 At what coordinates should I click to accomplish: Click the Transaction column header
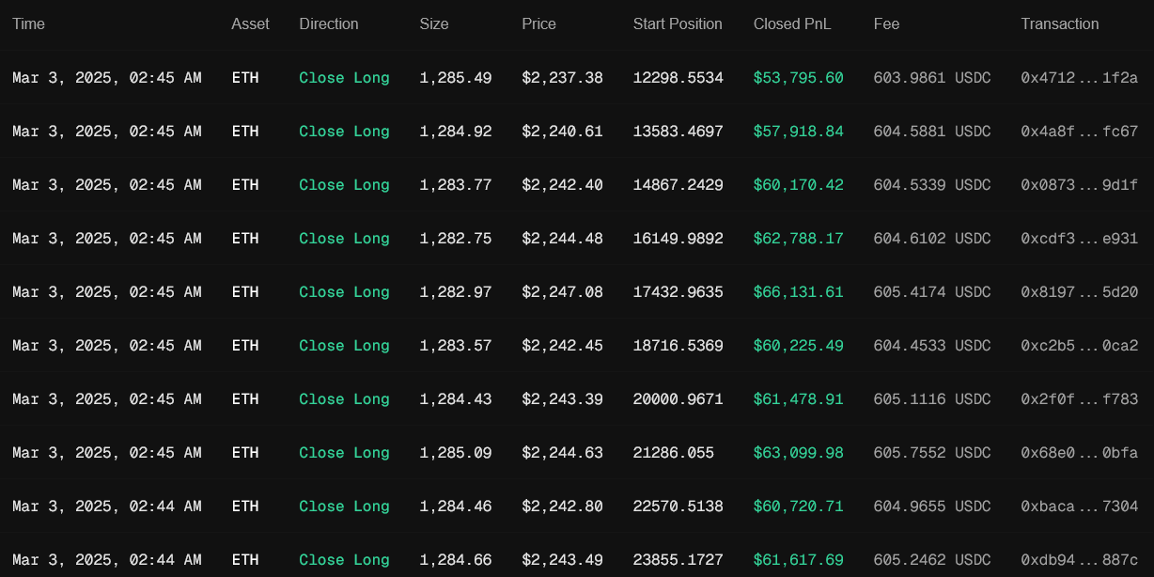[1060, 24]
